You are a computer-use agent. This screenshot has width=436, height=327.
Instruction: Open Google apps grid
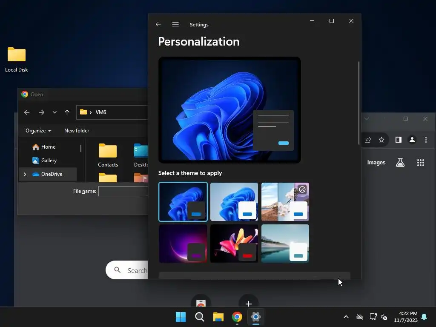[x=421, y=163]
